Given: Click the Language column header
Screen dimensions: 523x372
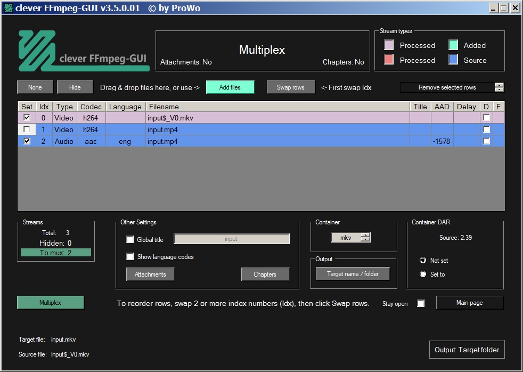Looking at the screenshot, I should click(125, 107).
